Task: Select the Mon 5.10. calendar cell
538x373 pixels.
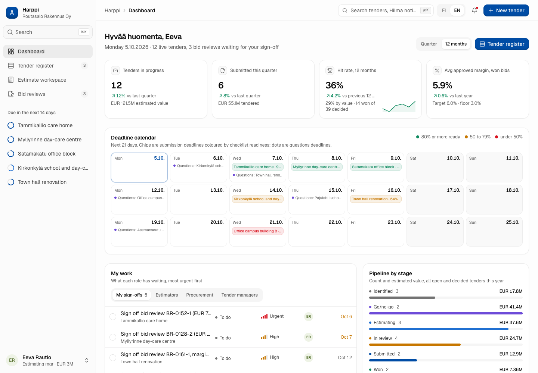Action: coord(139,167)
